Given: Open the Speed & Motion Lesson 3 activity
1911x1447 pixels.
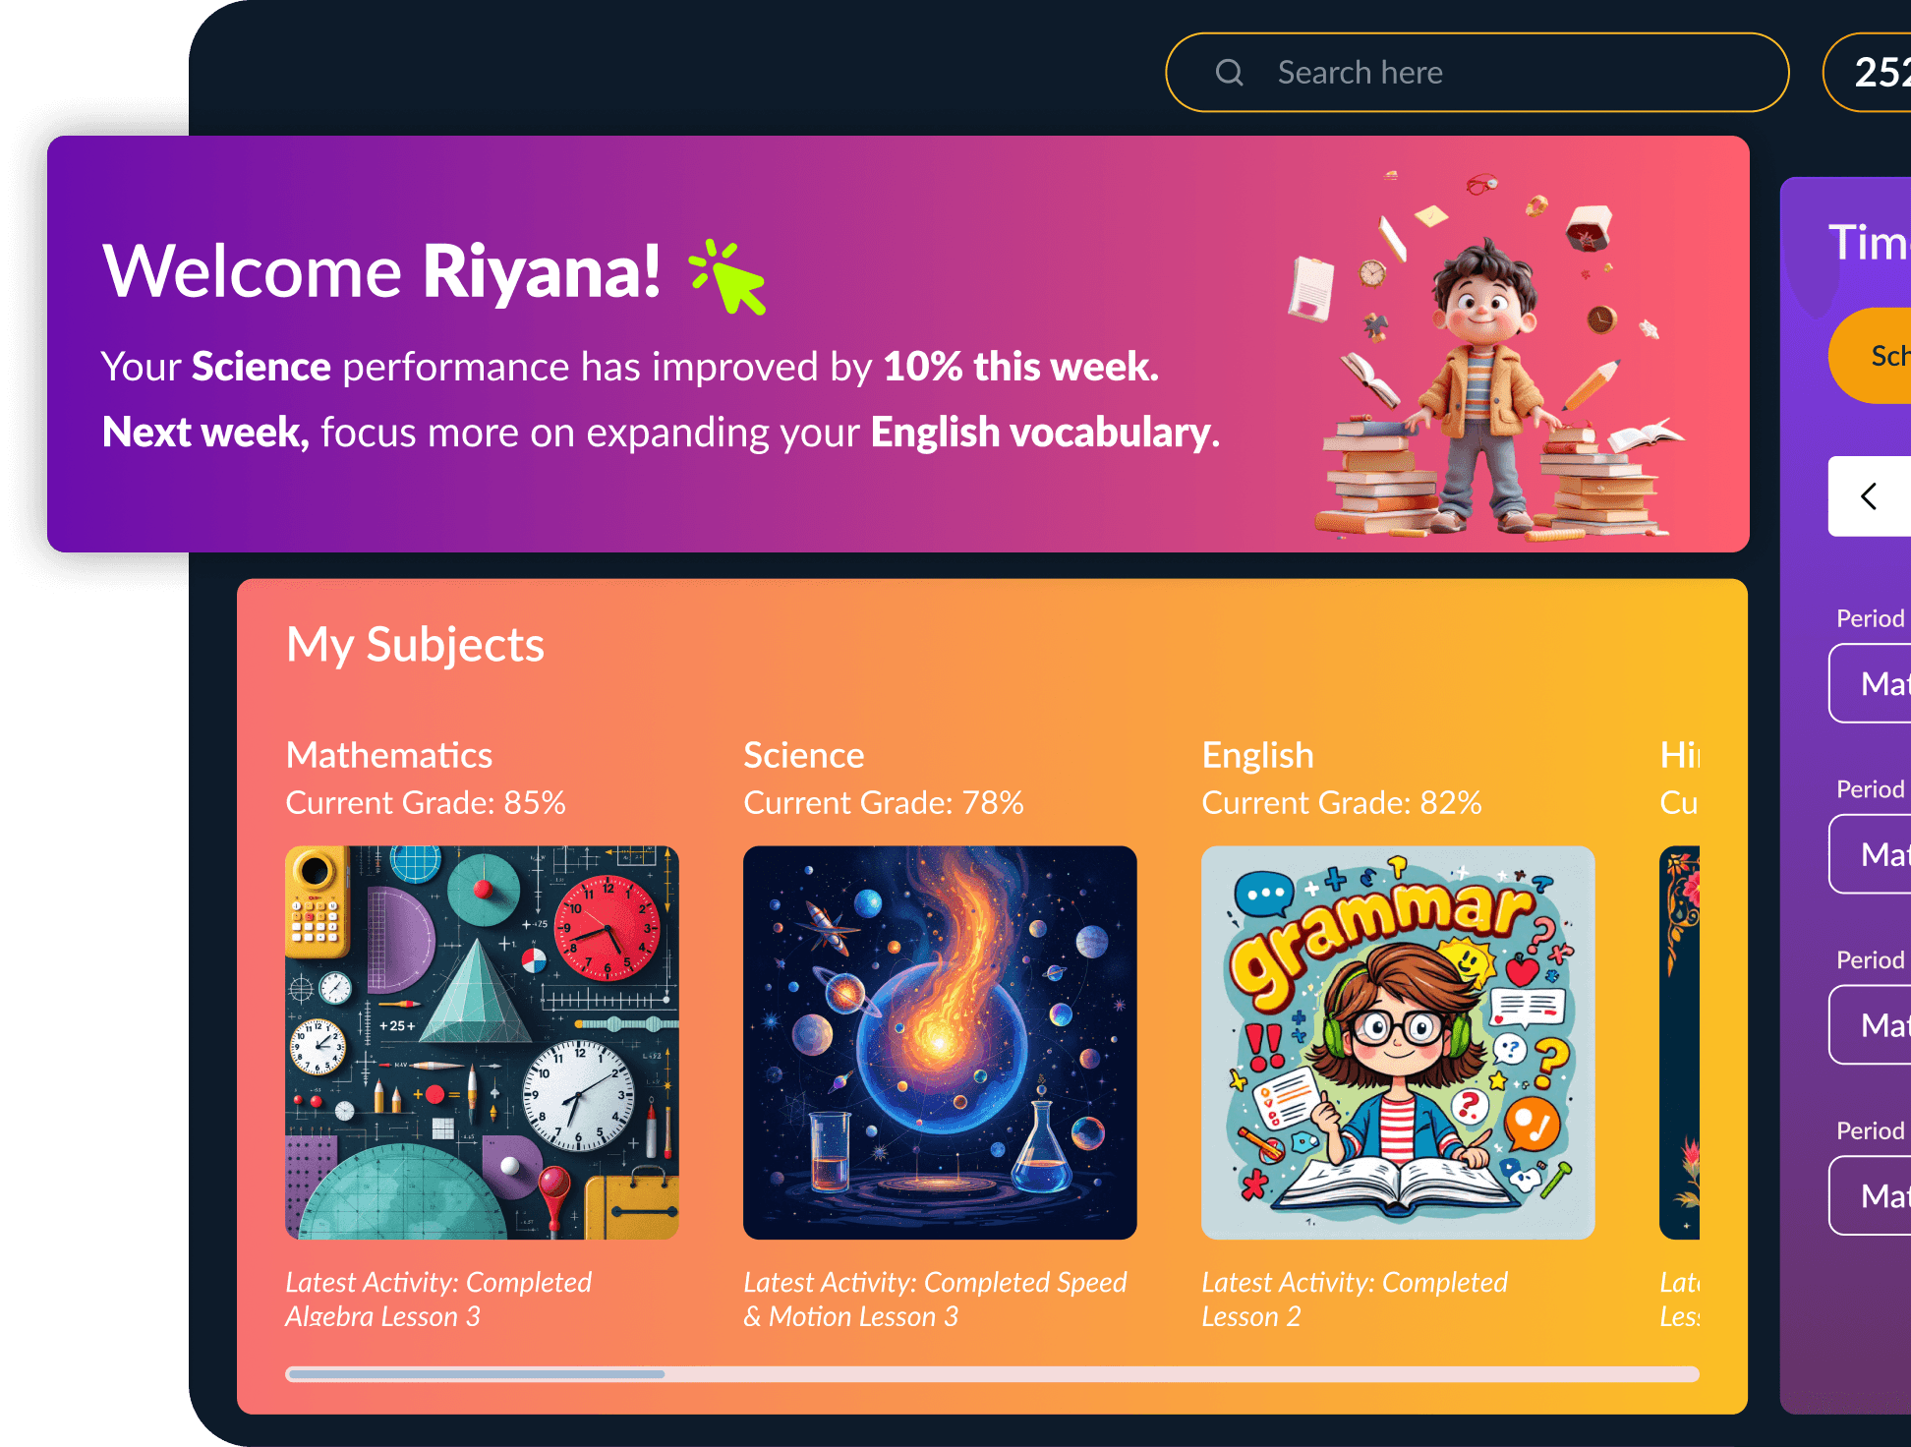Looking at the screenshot, I should [934, 1299].
